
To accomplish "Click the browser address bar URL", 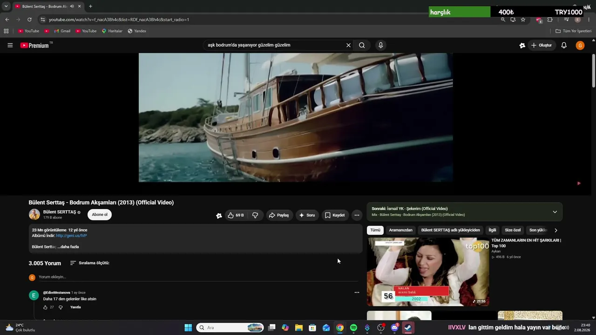I will coord(119,20).
